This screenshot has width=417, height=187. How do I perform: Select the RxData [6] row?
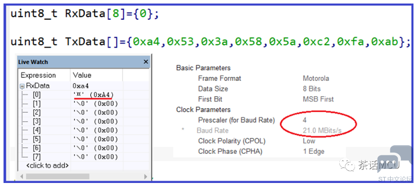83,148
